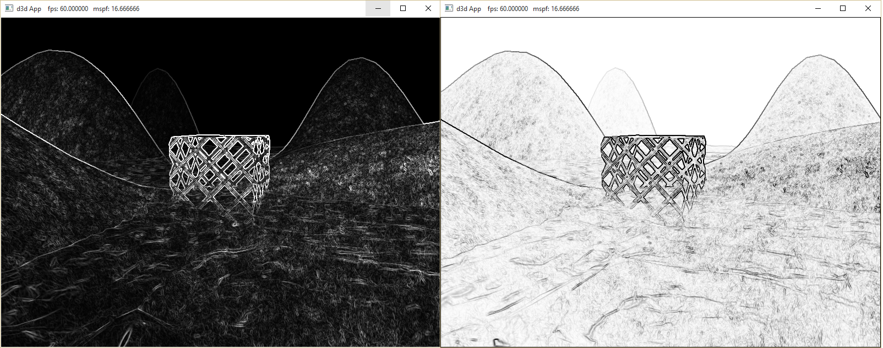This screenshot has height=348, width=883.
Task: Close the left black-background d3d App window
Action: (428, 8)
